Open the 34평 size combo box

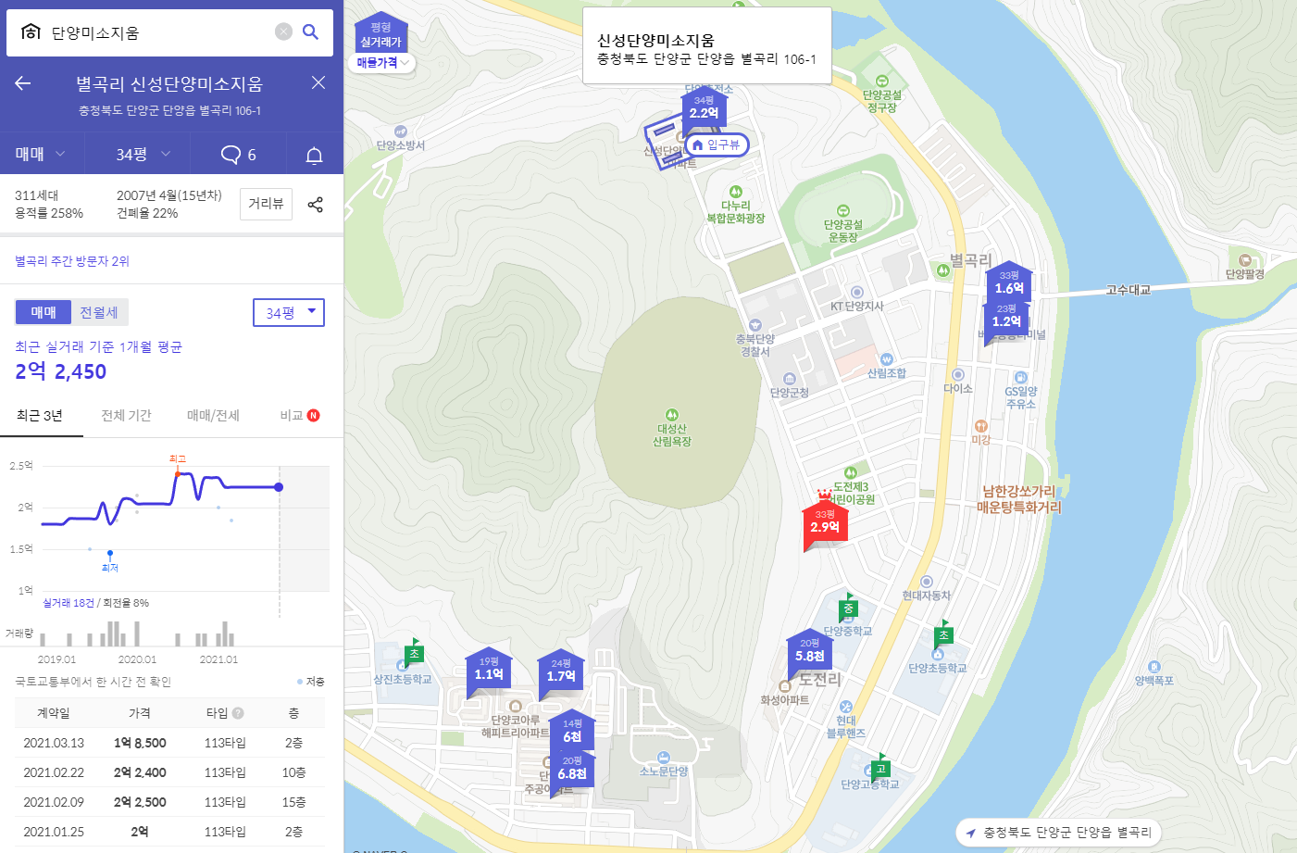pyautogui.click(x=289, y=312)
